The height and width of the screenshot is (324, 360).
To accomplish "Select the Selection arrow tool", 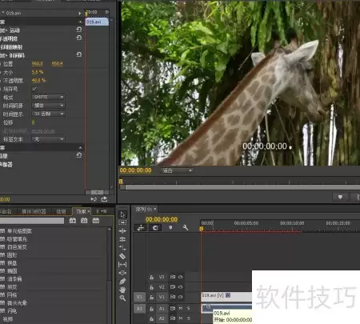I will pos(122,214).
